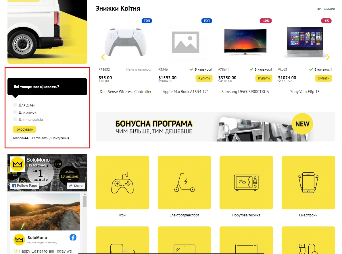Viewport: 342px width, 254px height.
Task: Open the Електротранспорт scooter category icon
Action: click(x=184, y=183)
